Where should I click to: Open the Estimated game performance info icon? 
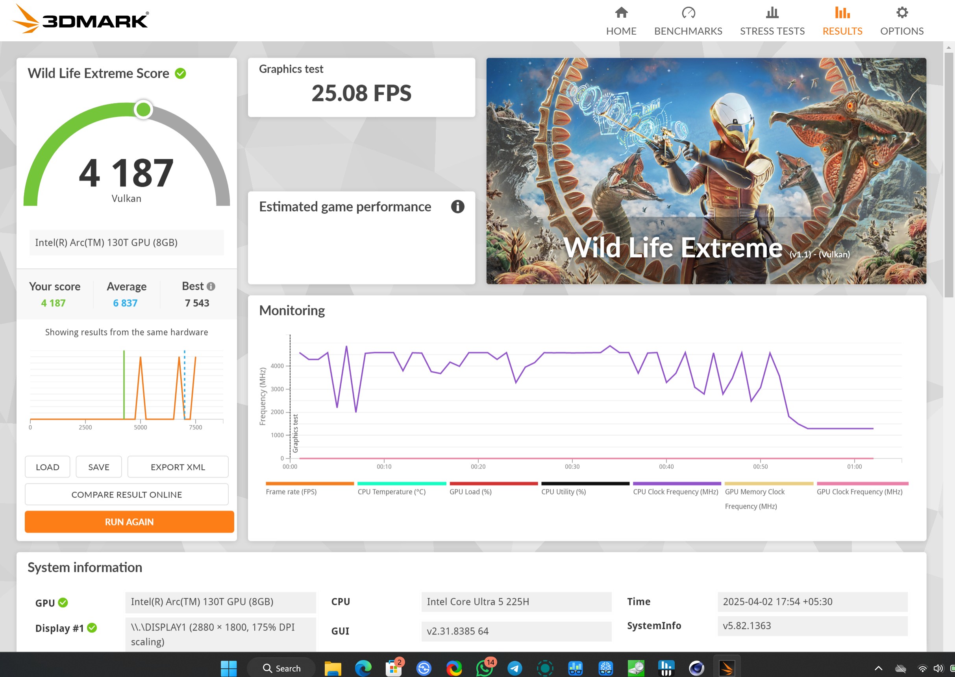tap(457, 207)
